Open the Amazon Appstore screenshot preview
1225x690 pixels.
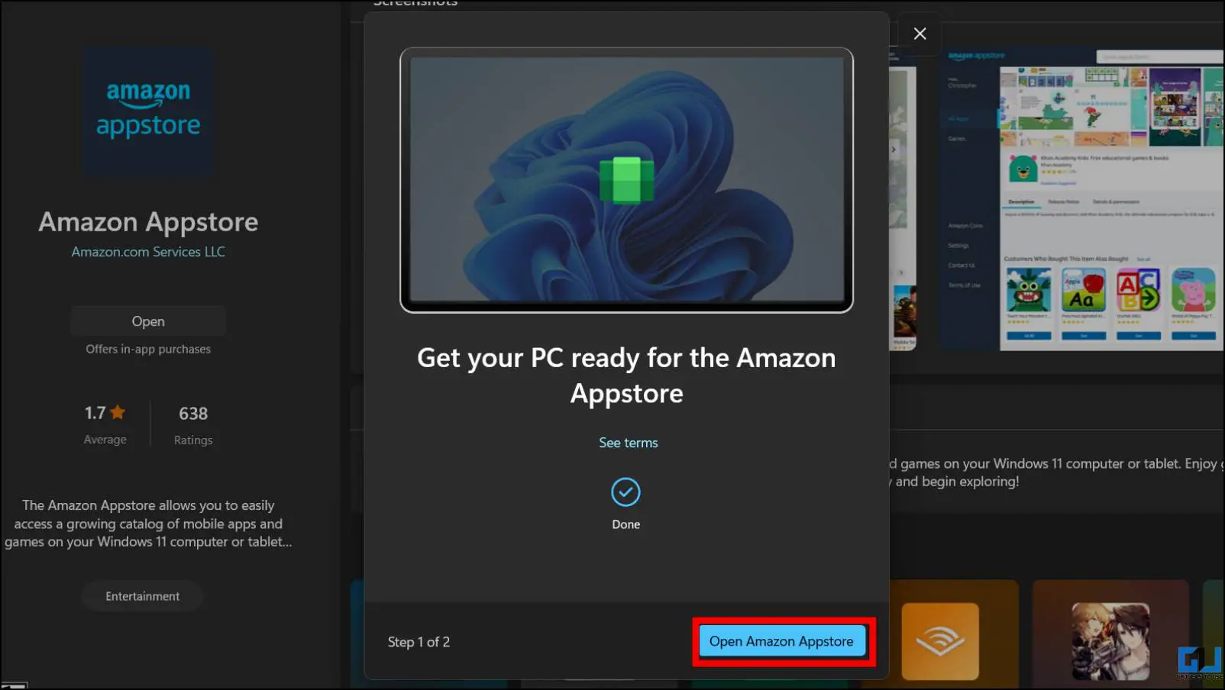pyautogui.click(x=1083, y=198)
